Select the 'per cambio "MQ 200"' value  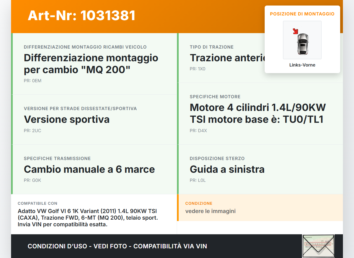click(77, 70)
